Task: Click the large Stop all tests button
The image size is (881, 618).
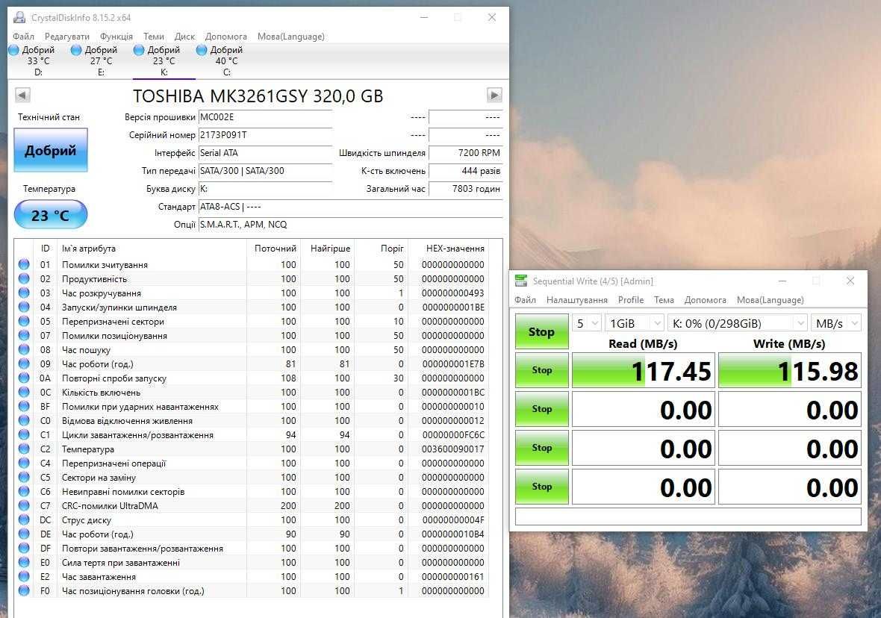Action: [x=541, y=331]
